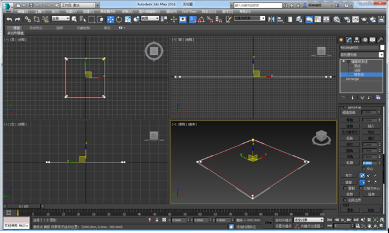Screen dimensions: 389x233
Task: Switch to the Create command panel tab
Action: (341, 39)
